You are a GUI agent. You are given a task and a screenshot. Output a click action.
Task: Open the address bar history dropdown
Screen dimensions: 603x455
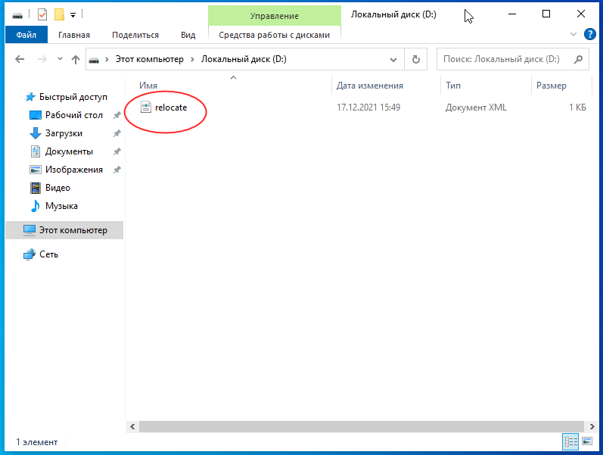coord(393,60)
